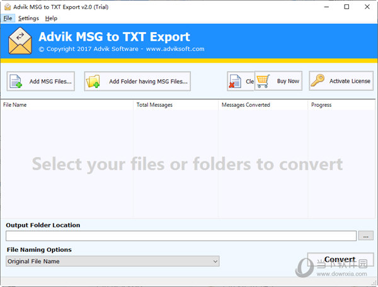Viewport: 378px width, 287px height.
Task: Browse output folder with the ... button
Action: point(365,236)
